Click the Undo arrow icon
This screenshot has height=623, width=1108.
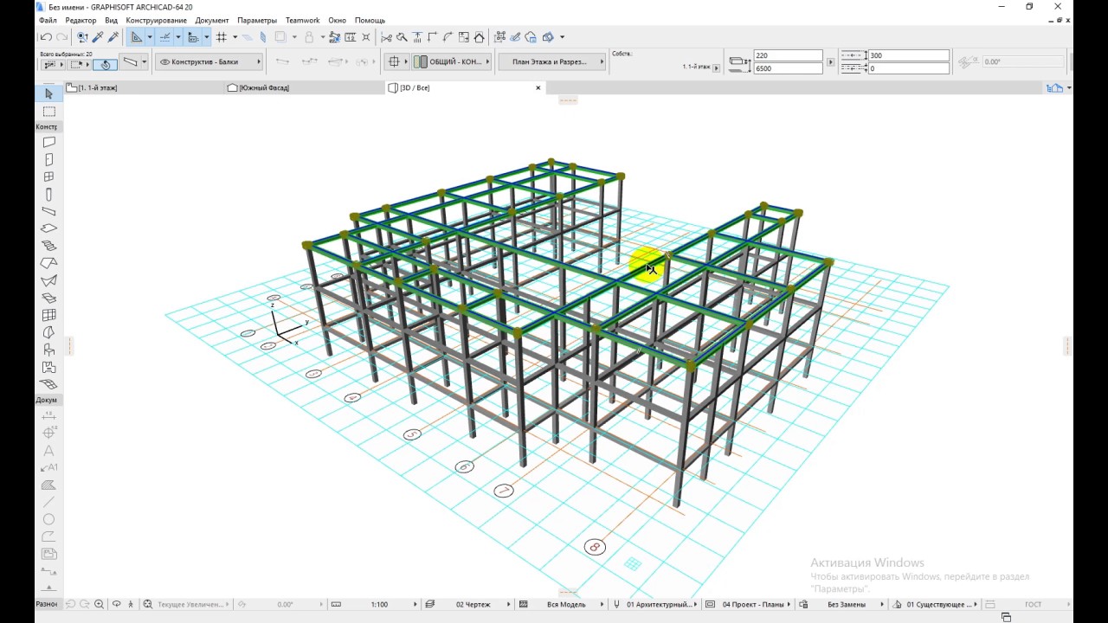[45, 37]
